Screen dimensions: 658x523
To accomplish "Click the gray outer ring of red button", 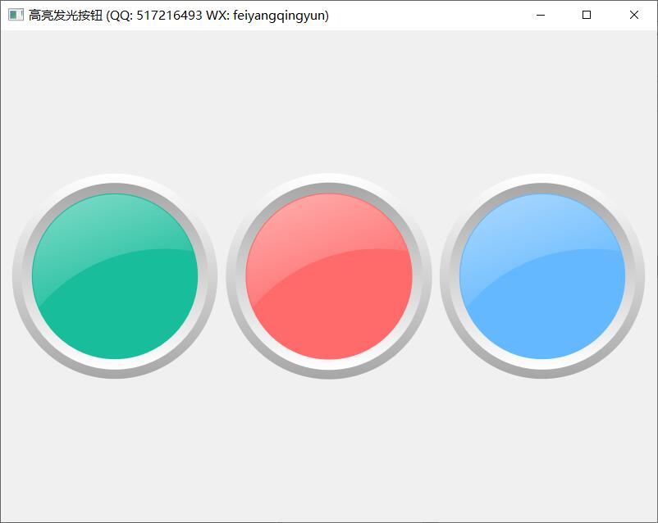I will (x=328, y=188).
